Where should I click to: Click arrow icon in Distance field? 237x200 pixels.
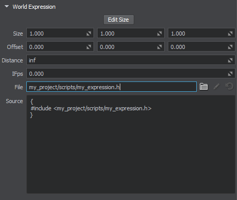tap(230, 60)
